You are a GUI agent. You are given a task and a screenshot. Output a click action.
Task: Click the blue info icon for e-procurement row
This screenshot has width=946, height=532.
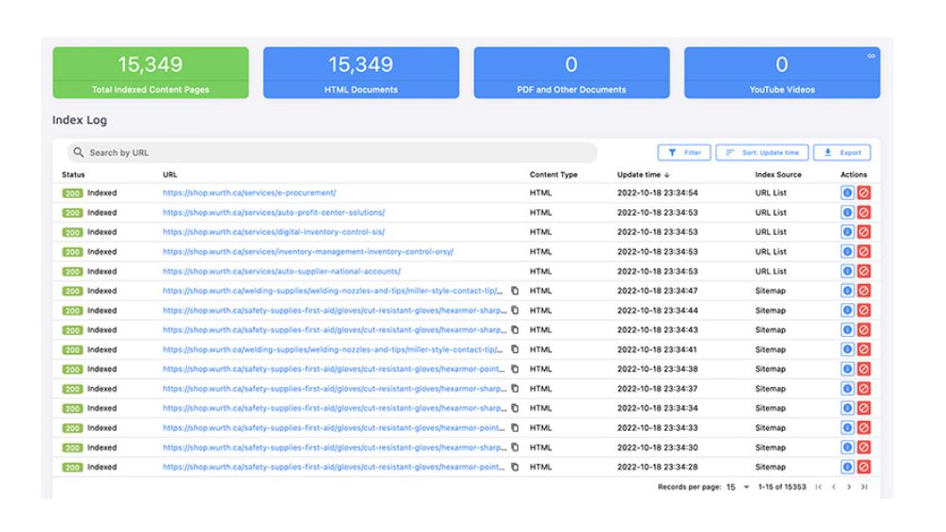(847, 192)
